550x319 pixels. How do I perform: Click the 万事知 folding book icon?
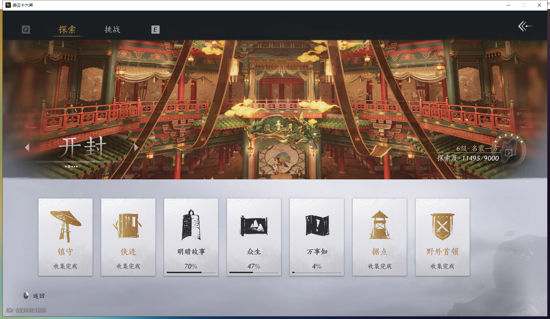[x=317, y=224]
